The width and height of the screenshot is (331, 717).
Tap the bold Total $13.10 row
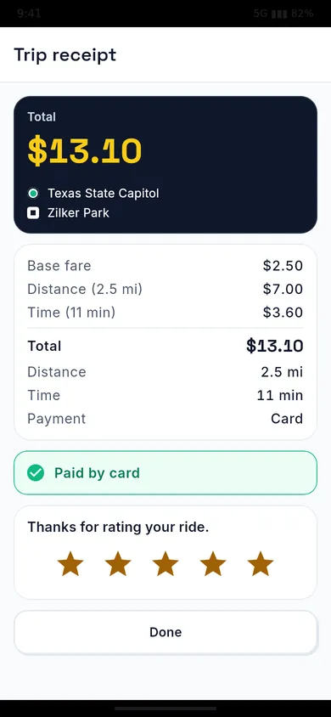click(165, 346)
